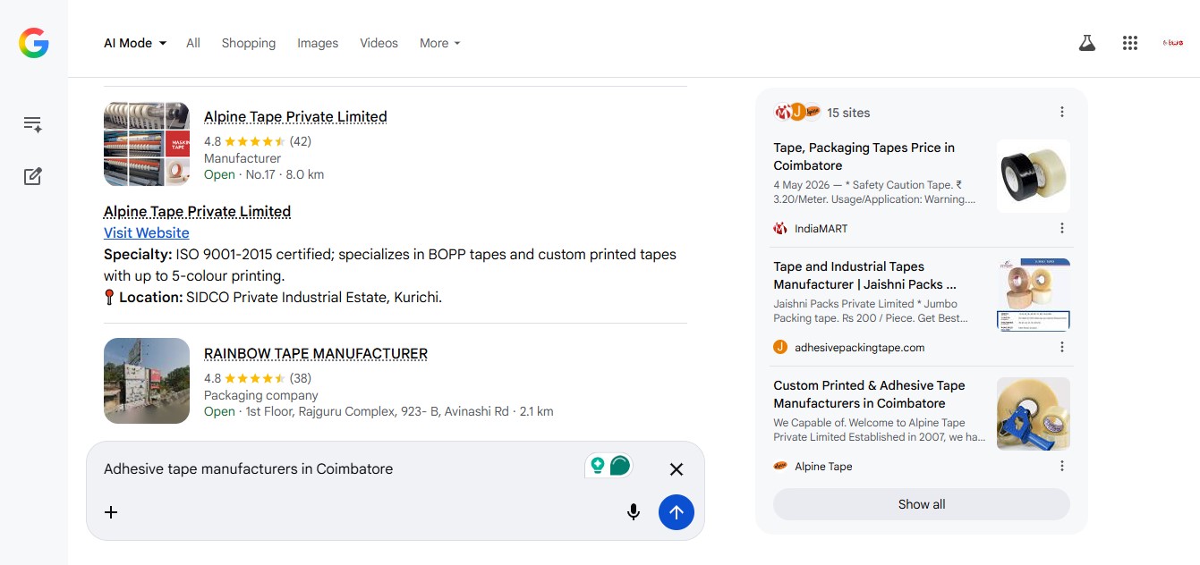Click SIDCO Private Industrial Estate location text

coord(314,297)
